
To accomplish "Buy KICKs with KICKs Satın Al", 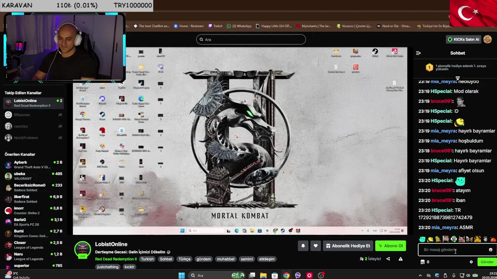I will [464, 39].
